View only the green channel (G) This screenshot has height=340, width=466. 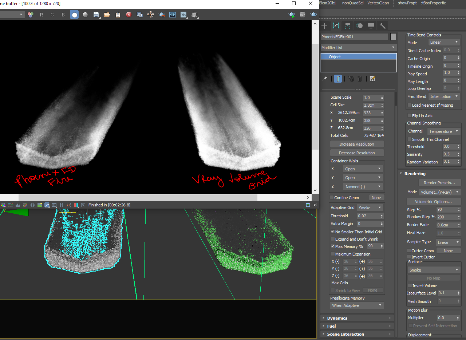(x=52, y=15)
